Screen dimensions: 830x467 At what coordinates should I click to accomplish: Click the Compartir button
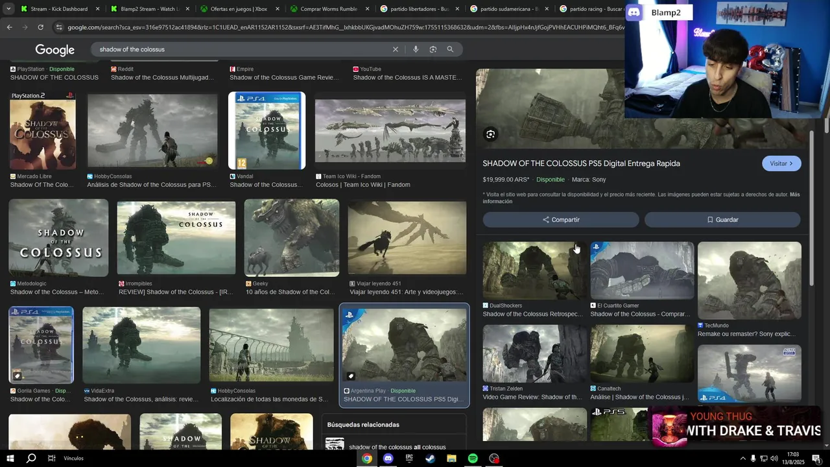click(561, 220)
